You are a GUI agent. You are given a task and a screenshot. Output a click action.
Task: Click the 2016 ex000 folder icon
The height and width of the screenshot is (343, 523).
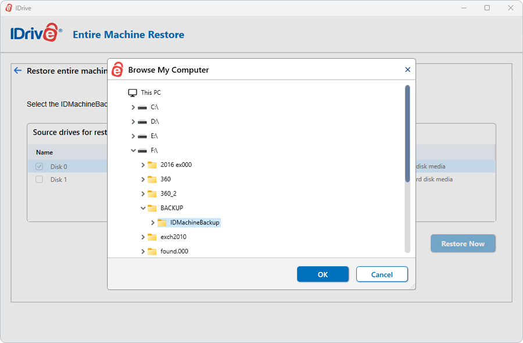(x=152, y=165)
